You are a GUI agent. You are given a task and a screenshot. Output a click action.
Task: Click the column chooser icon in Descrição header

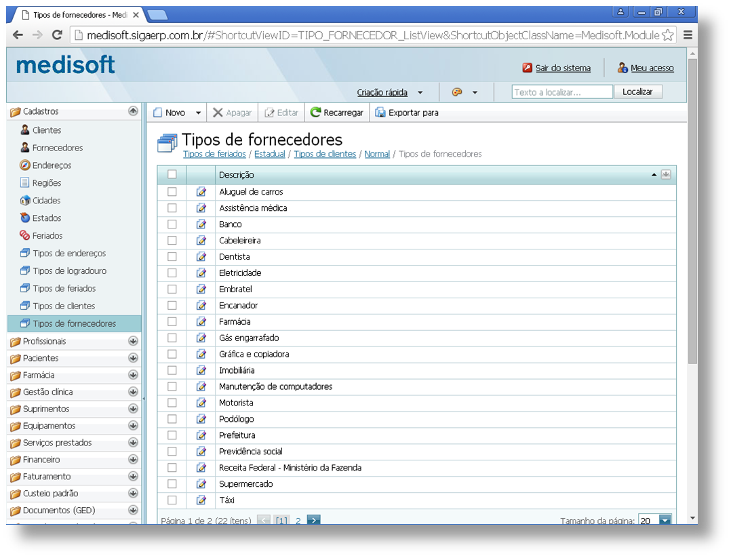666,174
